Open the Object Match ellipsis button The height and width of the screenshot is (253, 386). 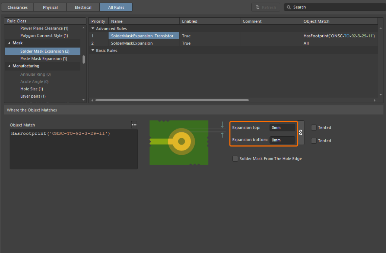point(134,125)
